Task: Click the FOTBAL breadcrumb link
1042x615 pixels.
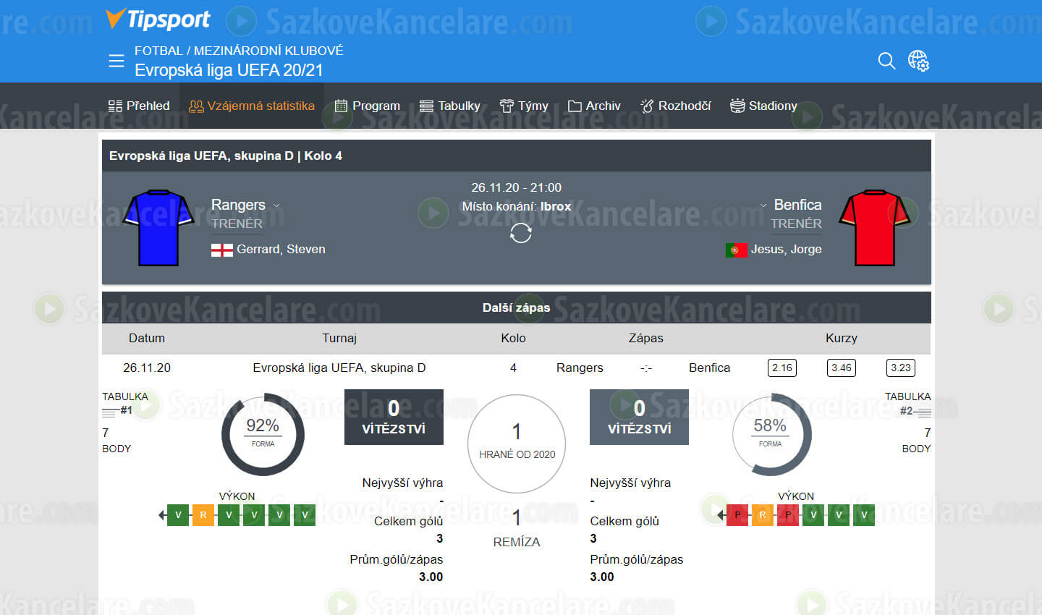Action: pyautogui.click(x=158, y=51)
